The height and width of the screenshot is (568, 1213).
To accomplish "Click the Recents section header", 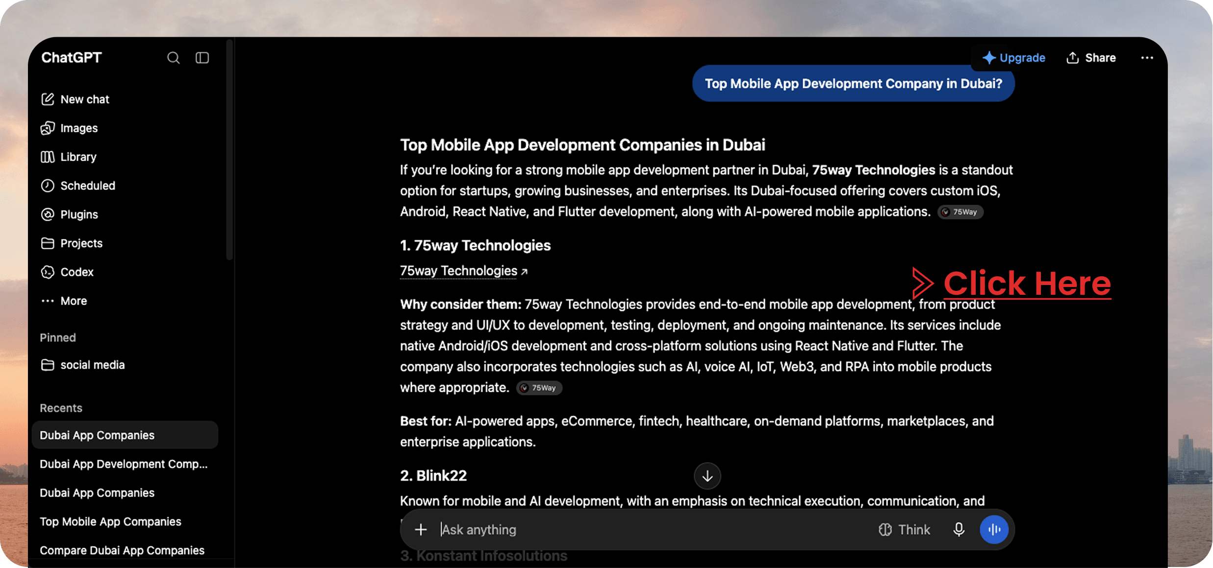I will [x=61, y=408].
